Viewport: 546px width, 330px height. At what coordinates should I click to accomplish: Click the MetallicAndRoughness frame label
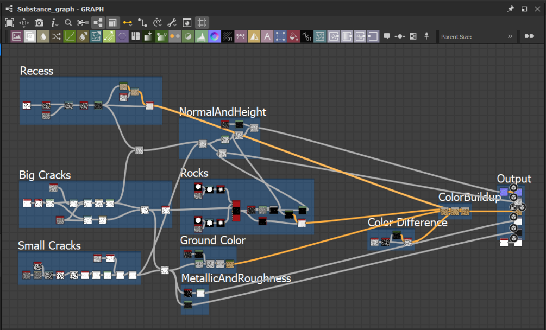click(236, 278)
